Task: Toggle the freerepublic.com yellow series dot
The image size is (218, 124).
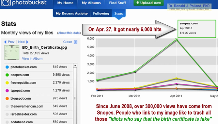Action: [x=7, y=83]
